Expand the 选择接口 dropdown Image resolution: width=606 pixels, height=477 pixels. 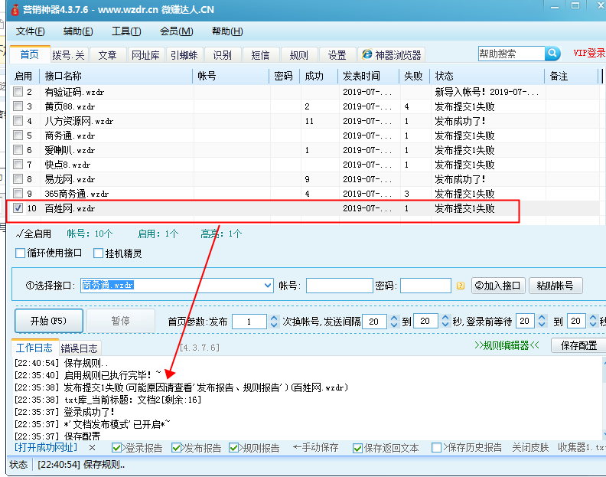(267, 286)
